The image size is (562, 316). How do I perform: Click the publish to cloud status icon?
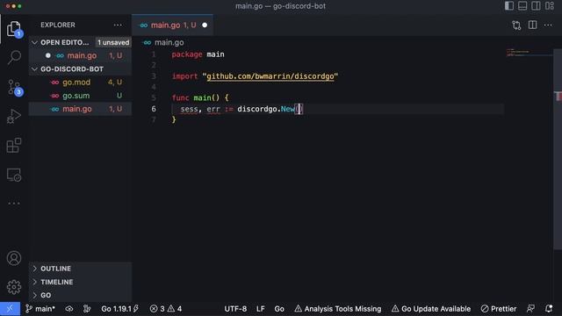68,309
